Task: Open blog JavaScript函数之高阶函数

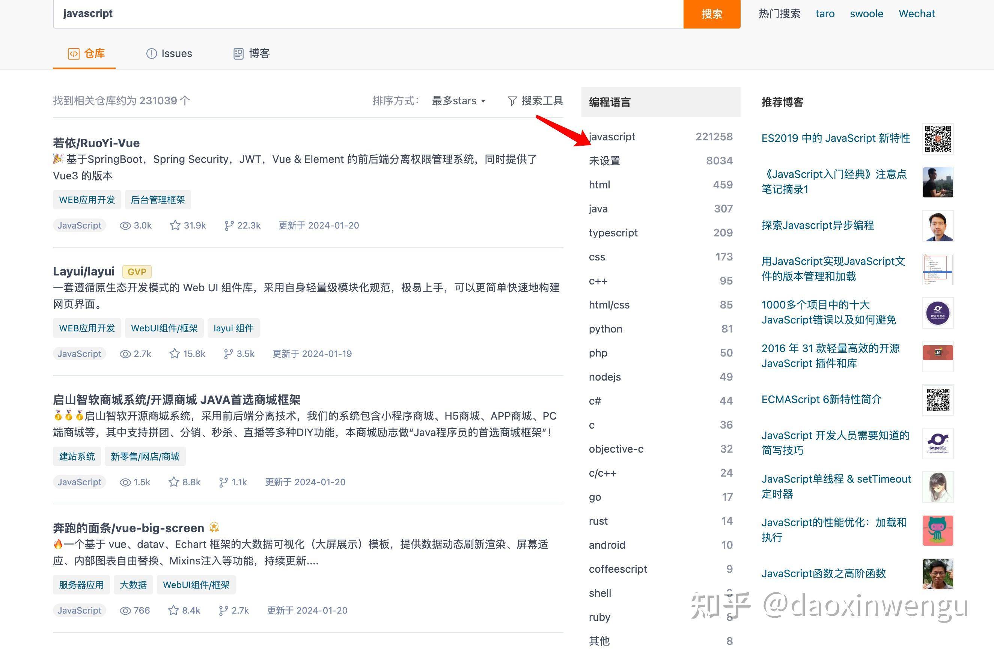Action: pyautogui.click(x=823, y=573)
